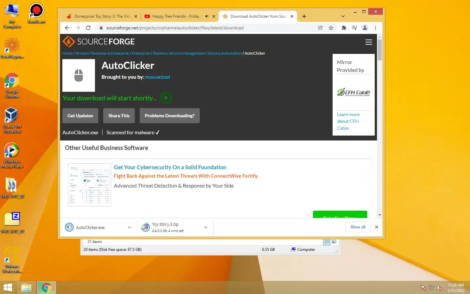Open Get Your Cybersecurity On a Solid Foundation link

point(170,167)
